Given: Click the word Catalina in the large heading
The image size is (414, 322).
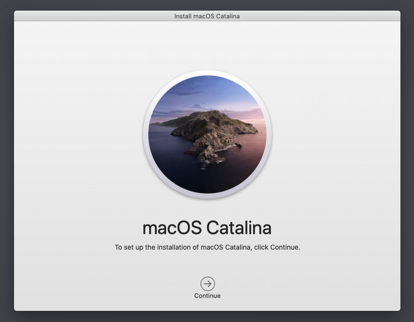Looking at the screenshot, I should point(239,228).
